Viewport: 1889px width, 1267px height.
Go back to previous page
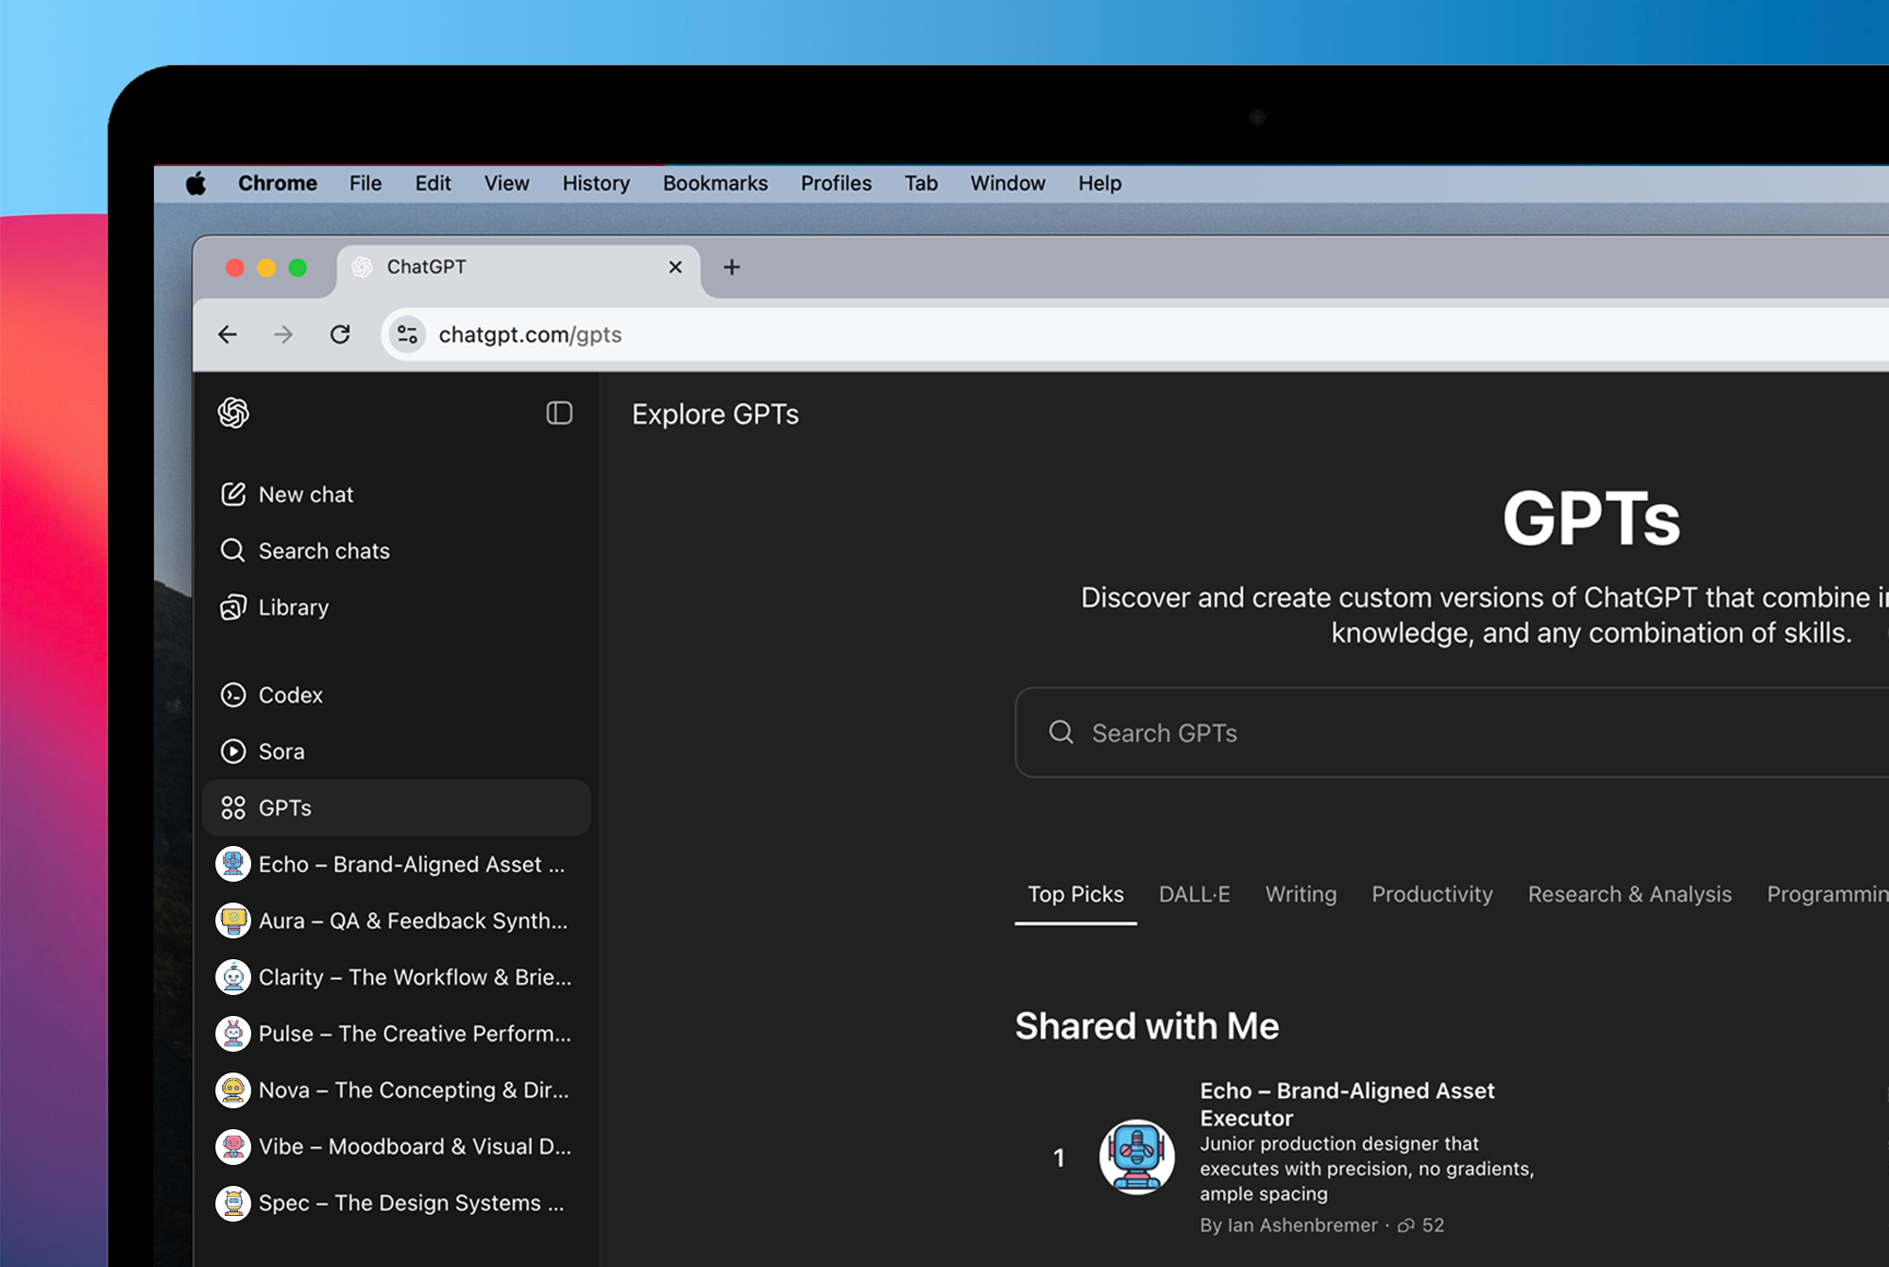(x=228, y=334)
